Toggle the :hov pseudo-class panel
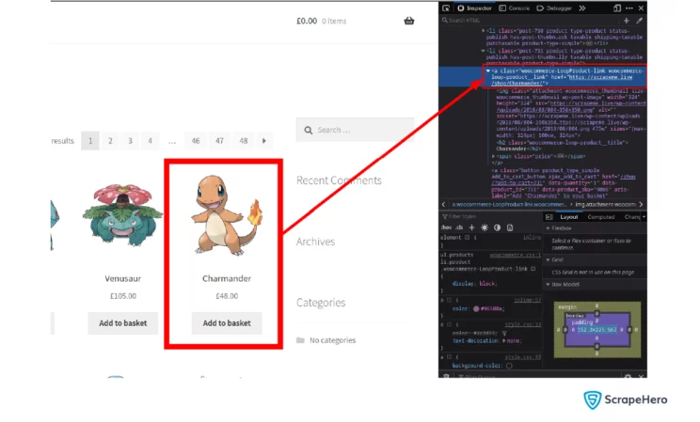 pyautogui.click(x=446, y=227)
